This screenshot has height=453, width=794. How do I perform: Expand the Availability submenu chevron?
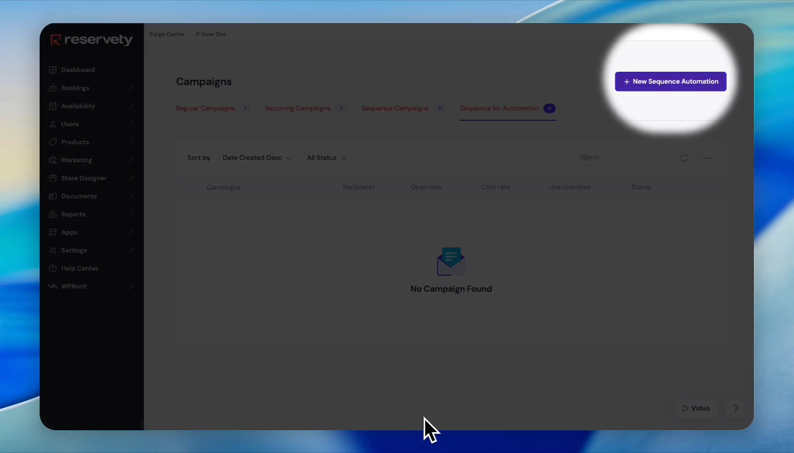131,106
